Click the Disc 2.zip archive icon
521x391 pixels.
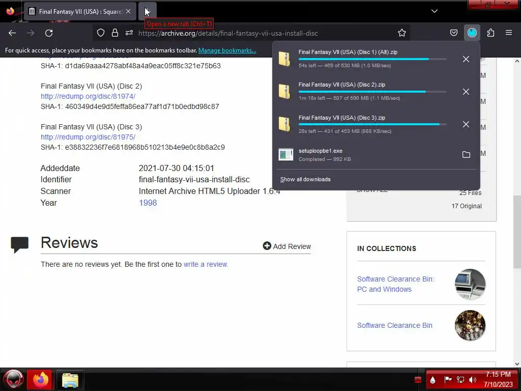tap(284, 92)
